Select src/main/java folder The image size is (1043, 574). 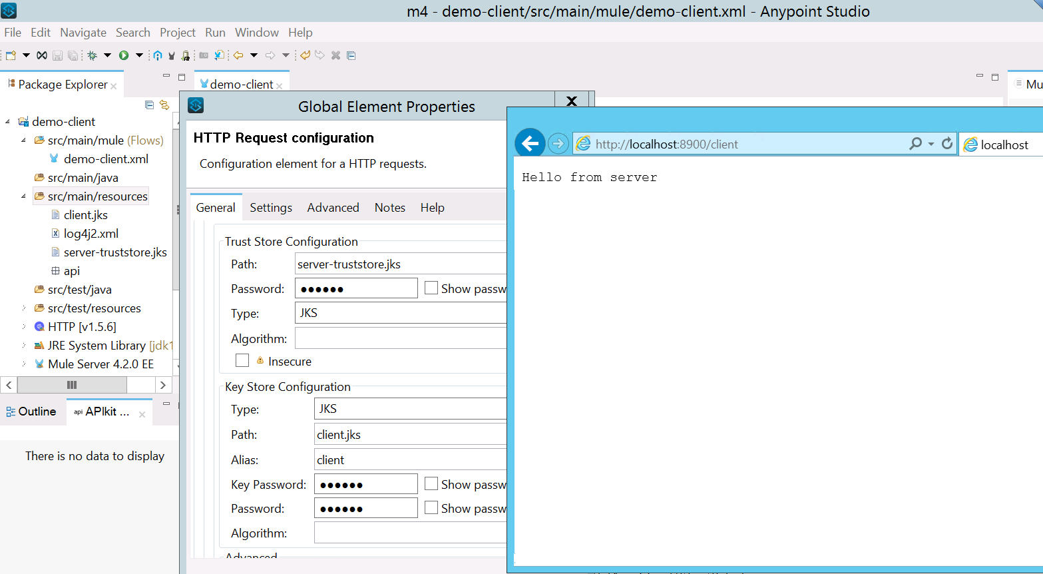click(x=83, y=178)
